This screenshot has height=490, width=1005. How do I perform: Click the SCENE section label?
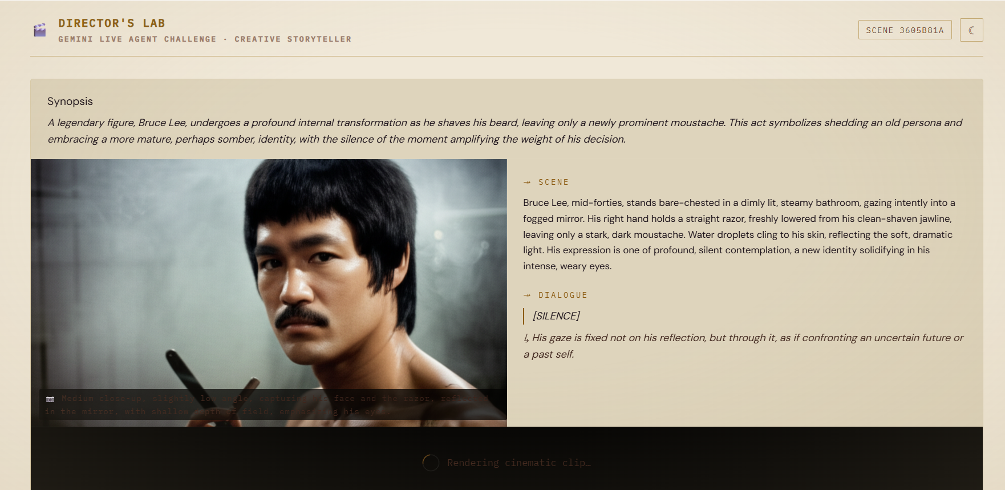[553, 182]
